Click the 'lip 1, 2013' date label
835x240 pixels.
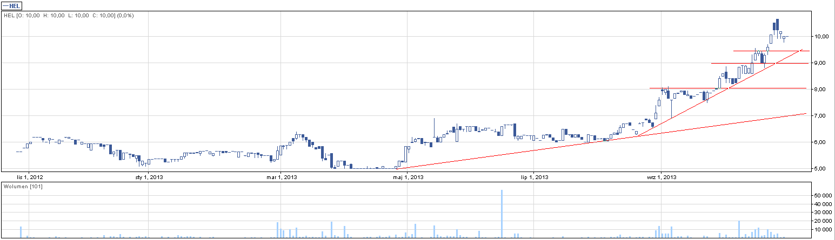coord(534,176)
